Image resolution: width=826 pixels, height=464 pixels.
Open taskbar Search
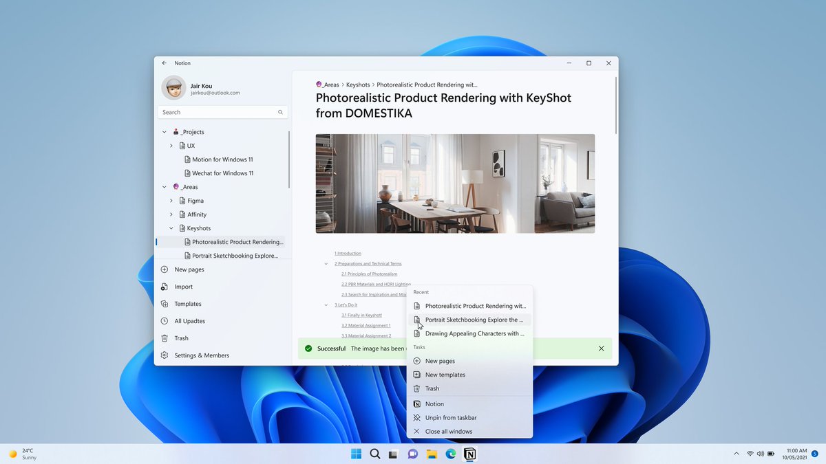click(375, 454)
